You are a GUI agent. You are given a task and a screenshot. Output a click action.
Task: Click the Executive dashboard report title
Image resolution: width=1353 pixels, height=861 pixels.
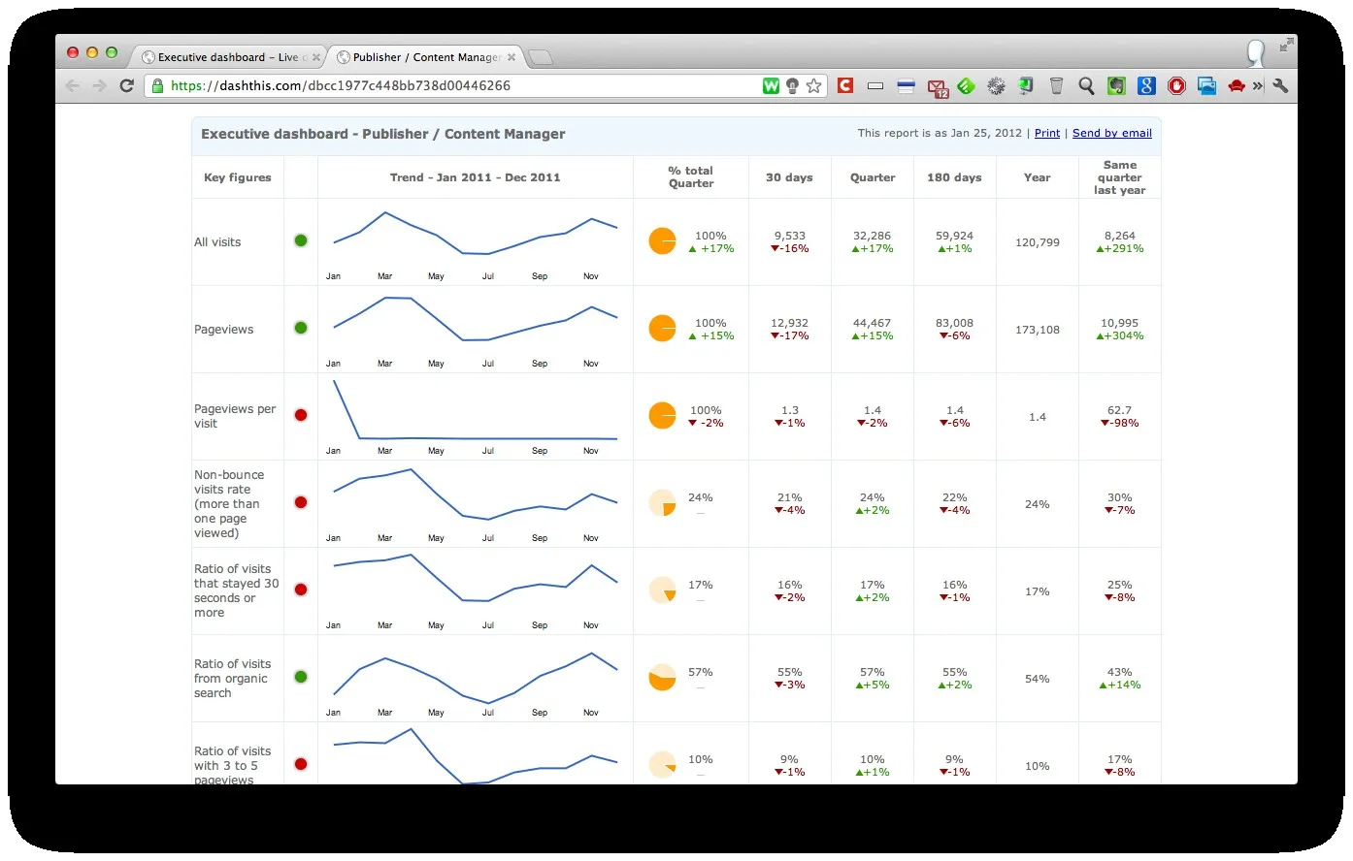coord(382,134)
